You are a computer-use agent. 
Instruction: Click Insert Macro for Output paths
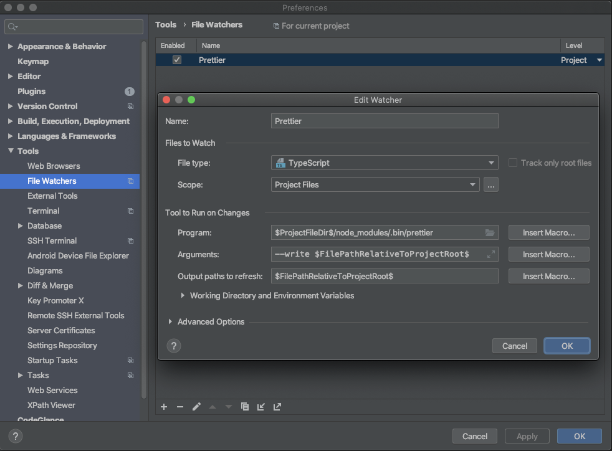tap(549, 276)
